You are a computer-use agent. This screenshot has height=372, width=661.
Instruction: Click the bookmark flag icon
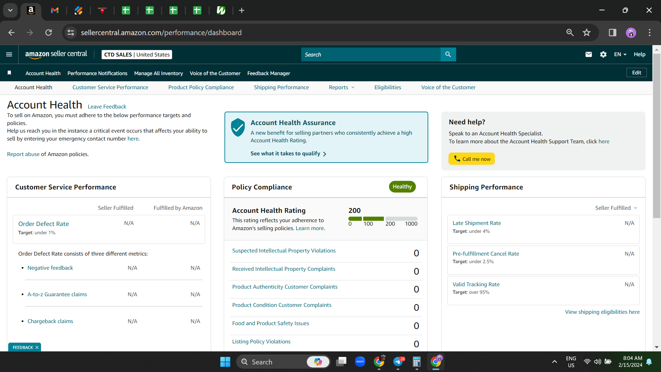tap(10, 73)
